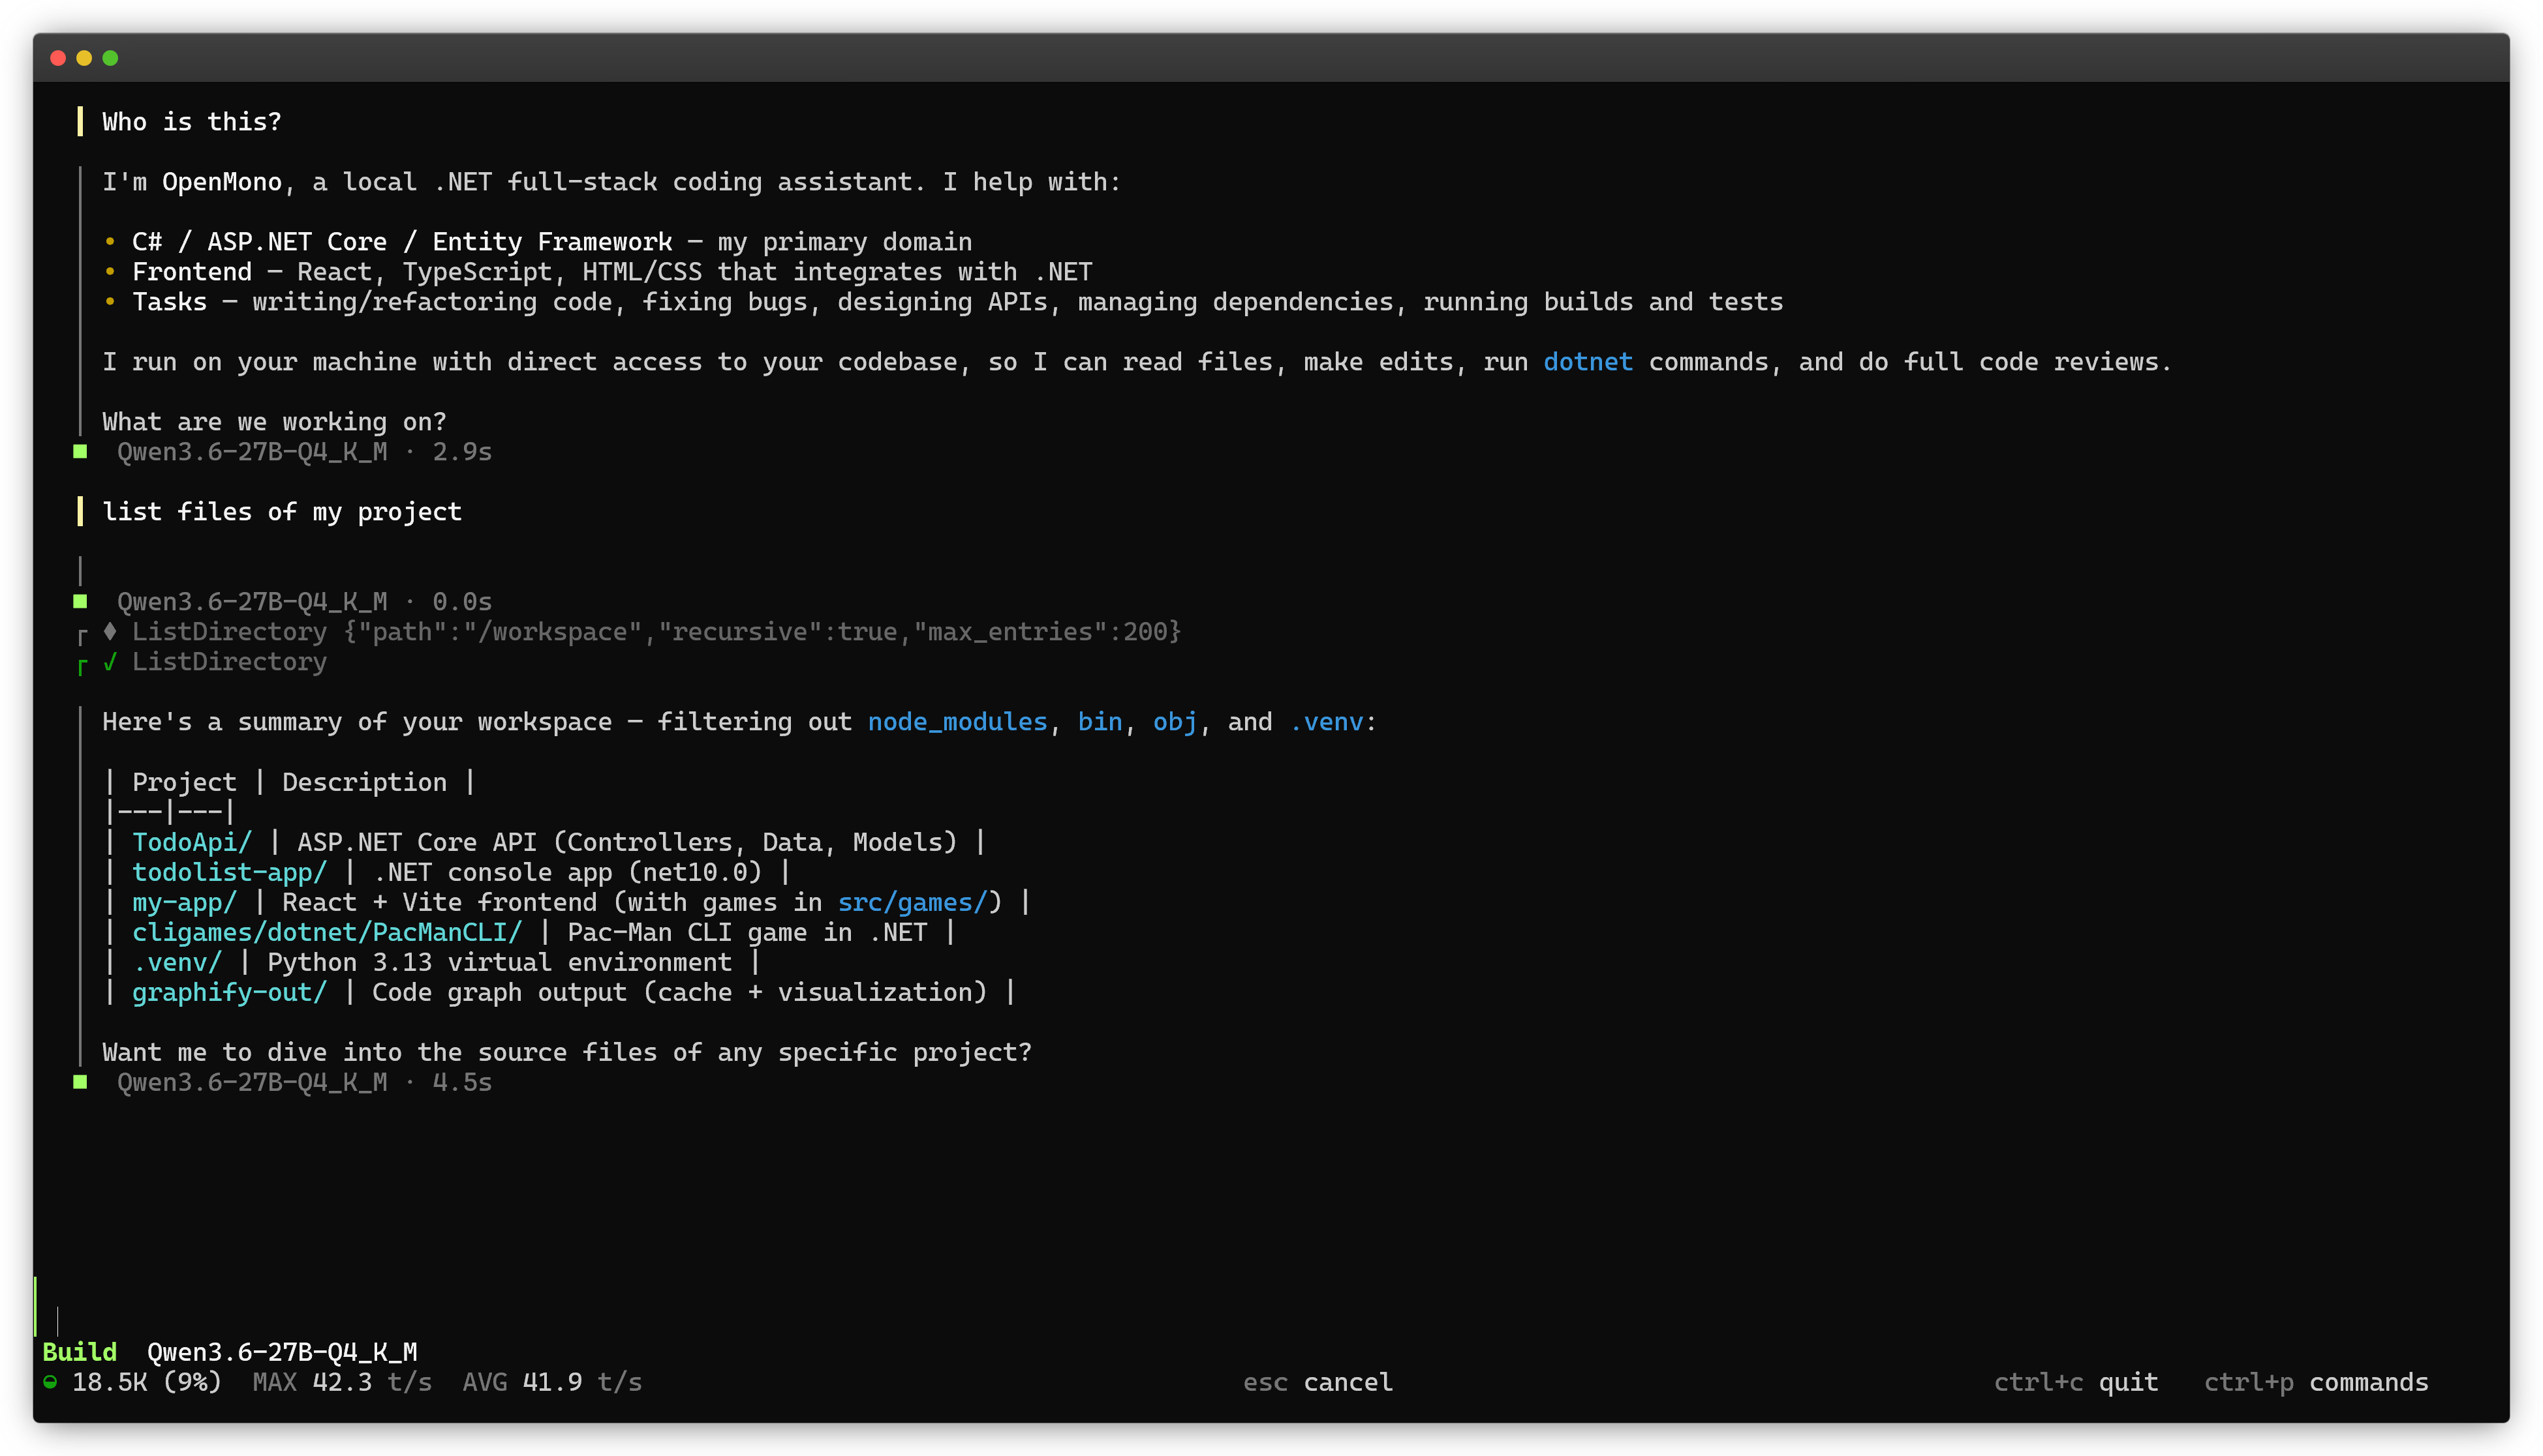Click the 'src/games/' path
The height and width of the screenshot is (1456, 2543).
coord(913,902)
